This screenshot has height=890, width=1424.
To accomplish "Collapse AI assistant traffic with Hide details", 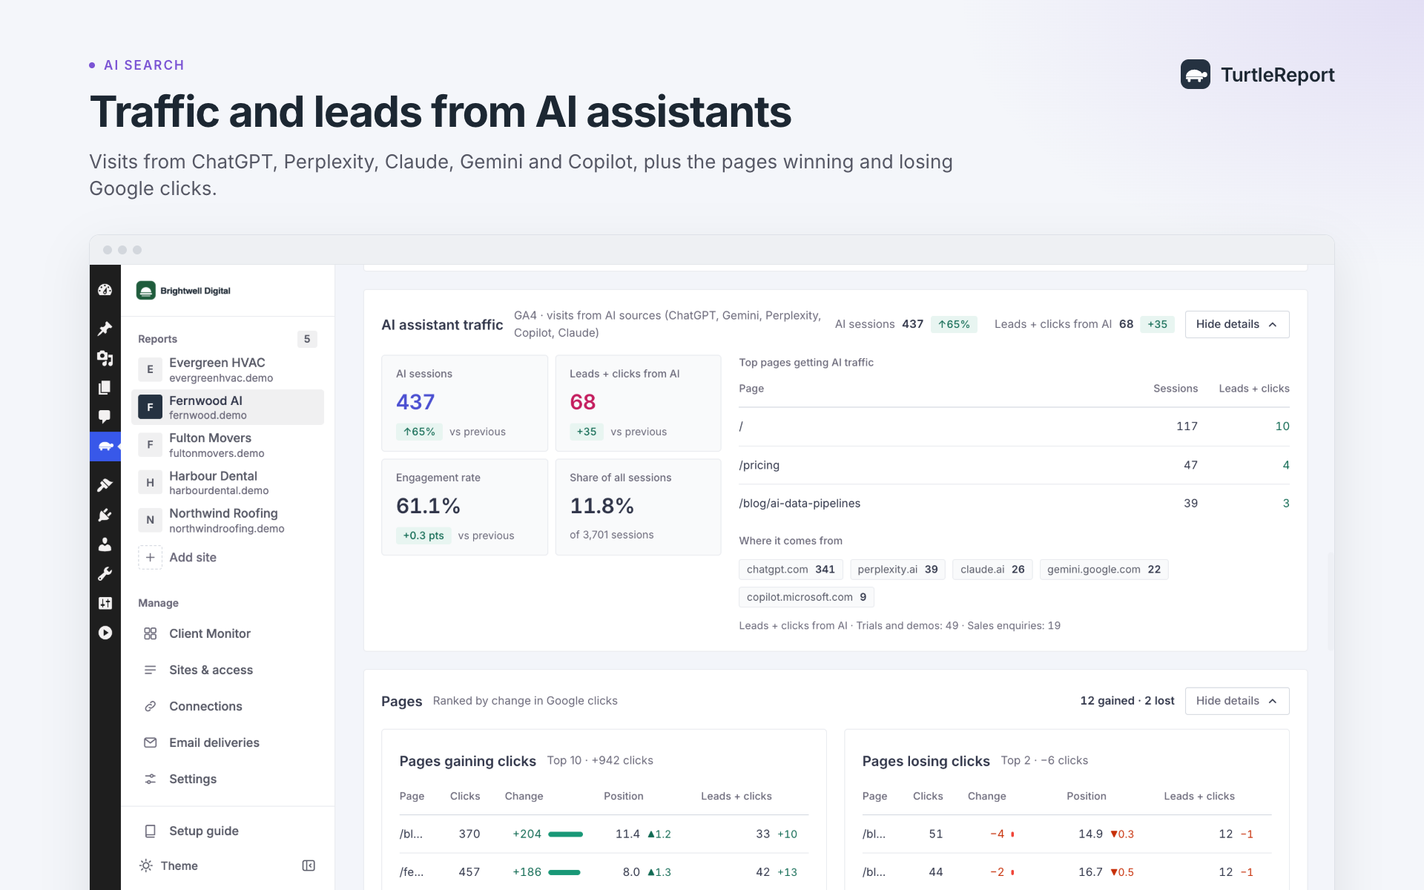I will (x=1236, y=324).
